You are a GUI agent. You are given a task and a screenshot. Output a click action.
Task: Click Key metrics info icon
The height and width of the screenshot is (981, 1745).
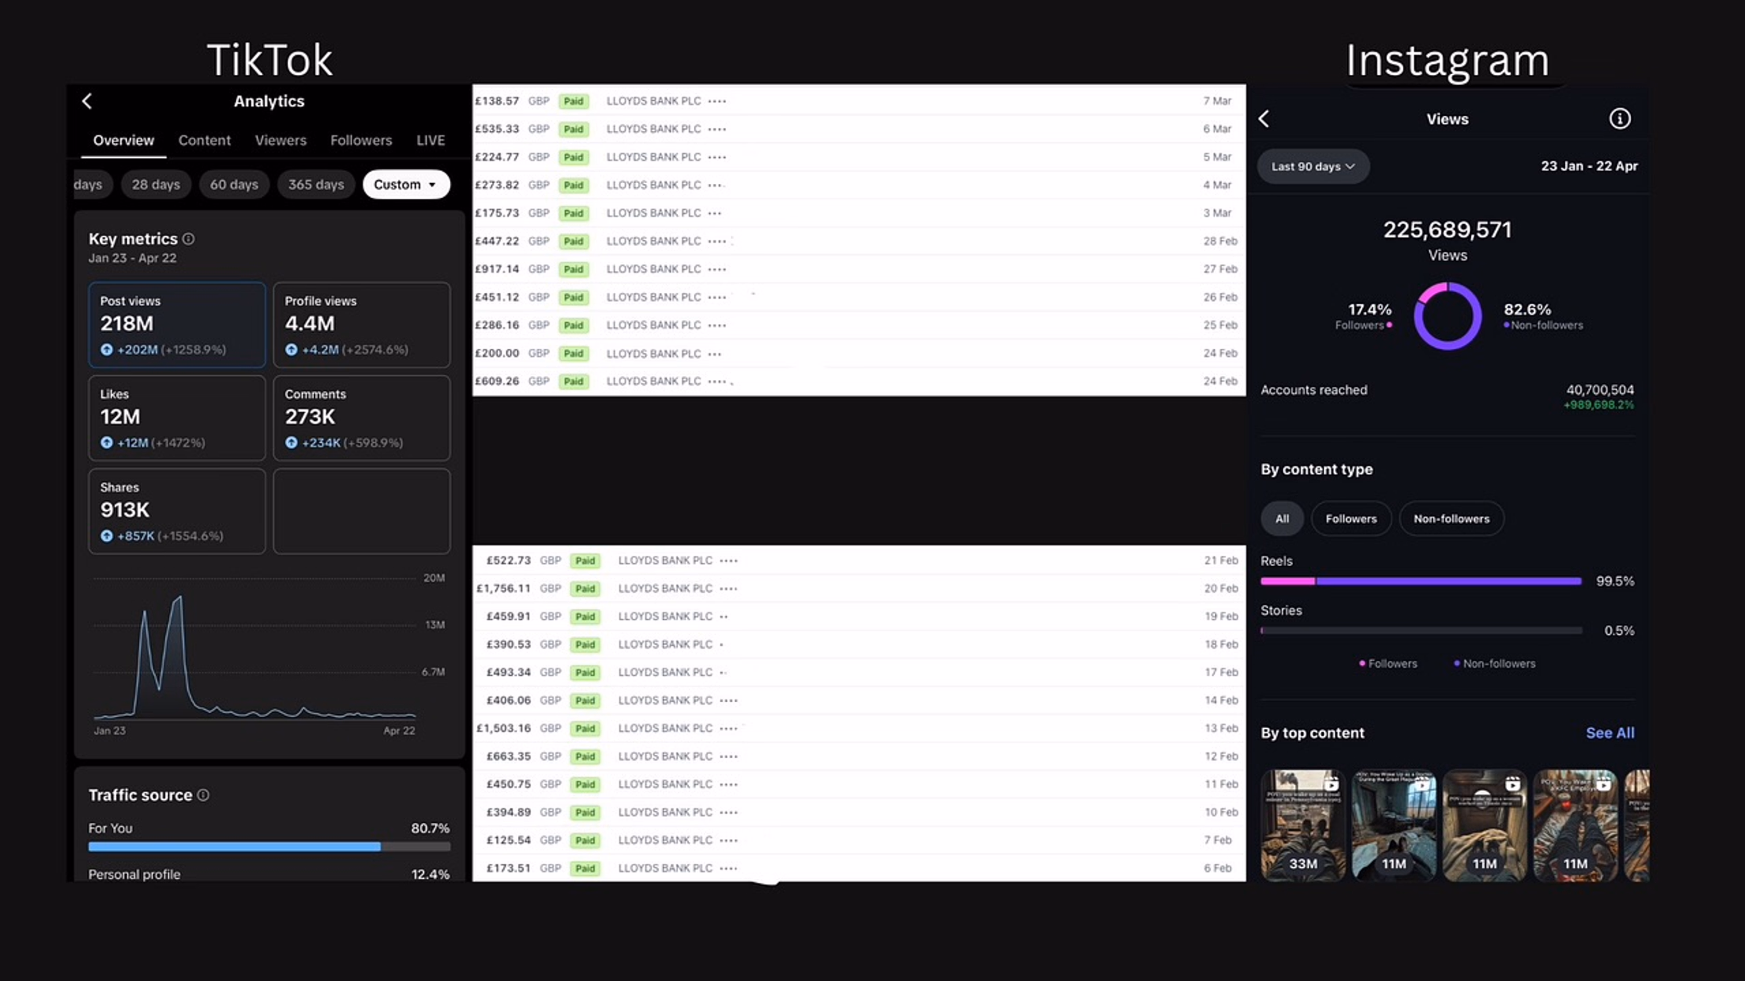click(189, 239)
